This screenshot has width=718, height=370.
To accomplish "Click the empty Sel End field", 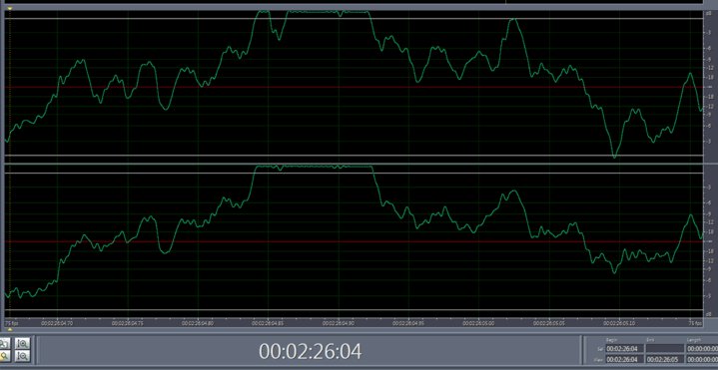I will point(665,349).
